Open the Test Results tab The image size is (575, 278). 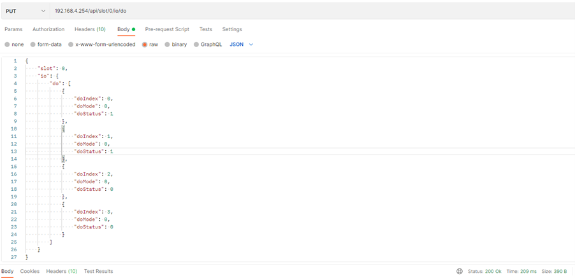pyautogui.click(x=99, y=272)
